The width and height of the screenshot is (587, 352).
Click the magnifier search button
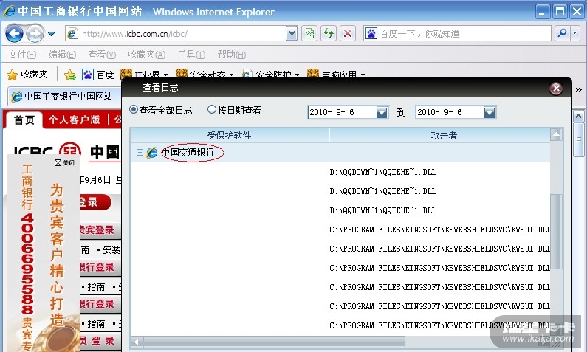(x=562, y=34)
